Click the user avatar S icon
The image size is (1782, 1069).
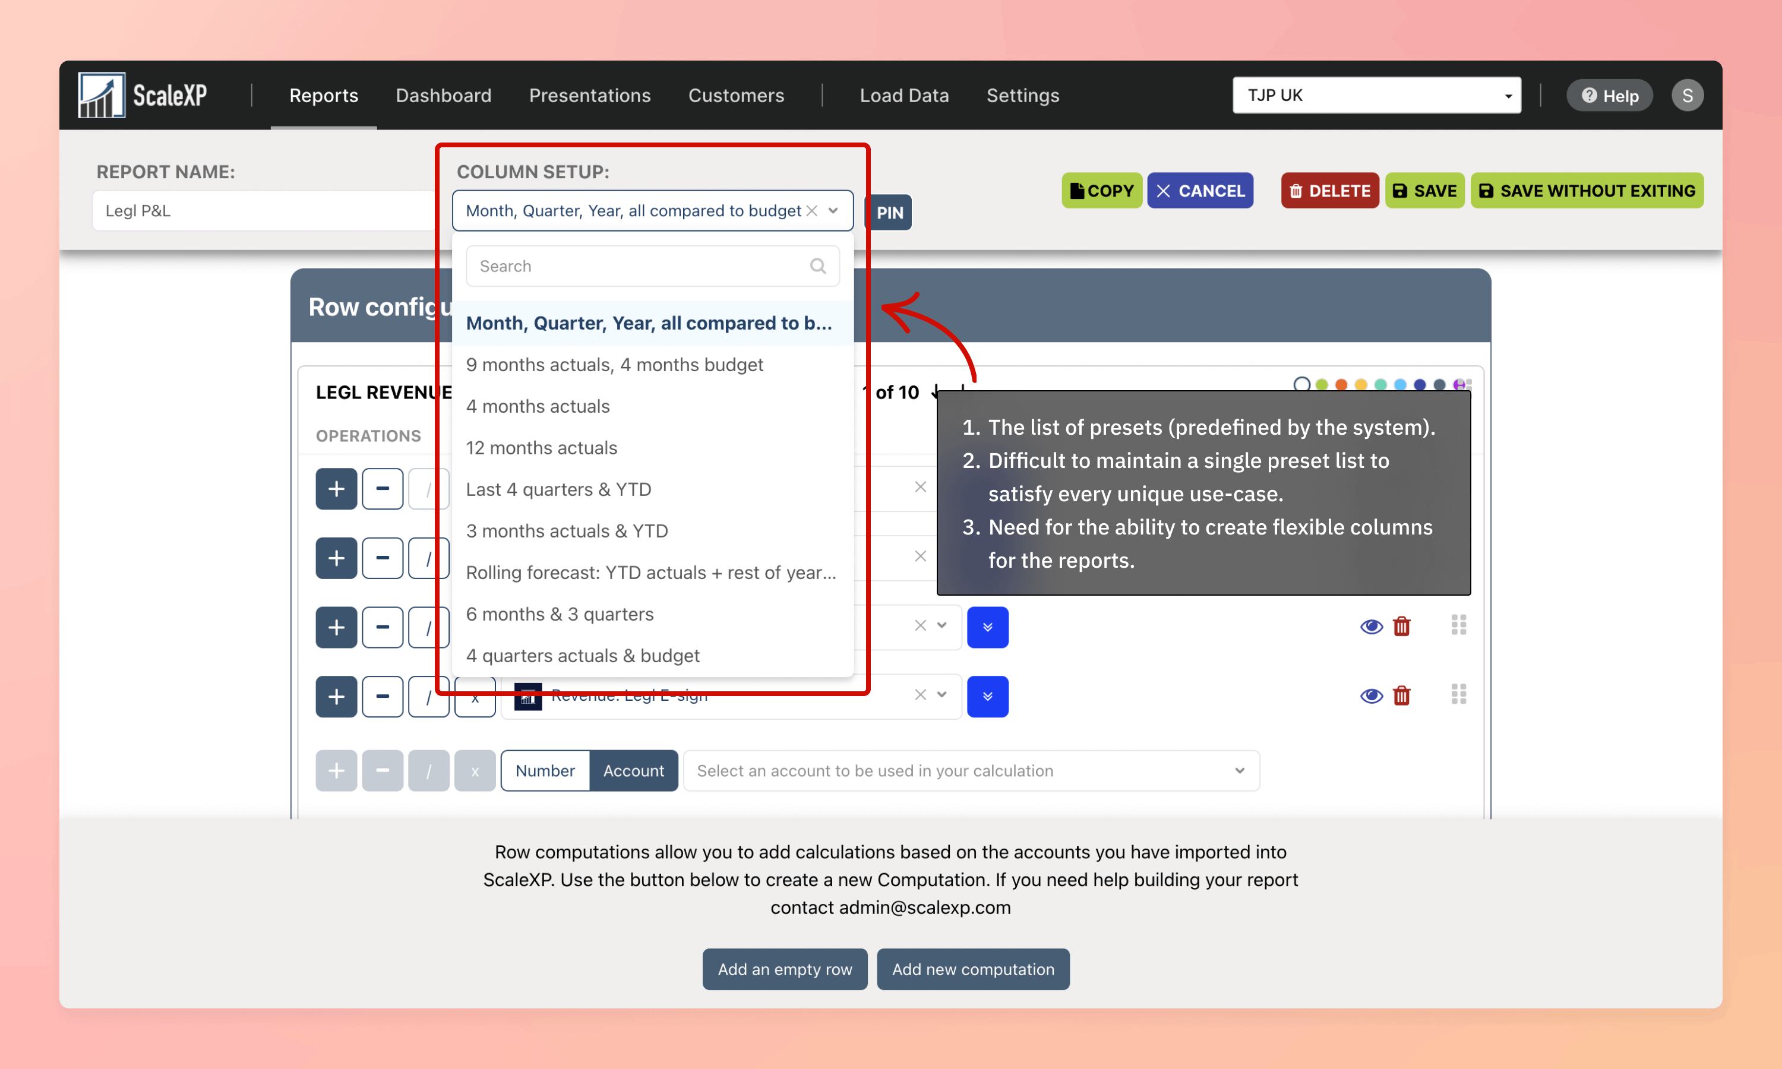(1686, 95)
